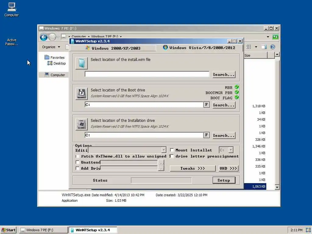Select Computer in explorer navigation pane

(55, 75)
